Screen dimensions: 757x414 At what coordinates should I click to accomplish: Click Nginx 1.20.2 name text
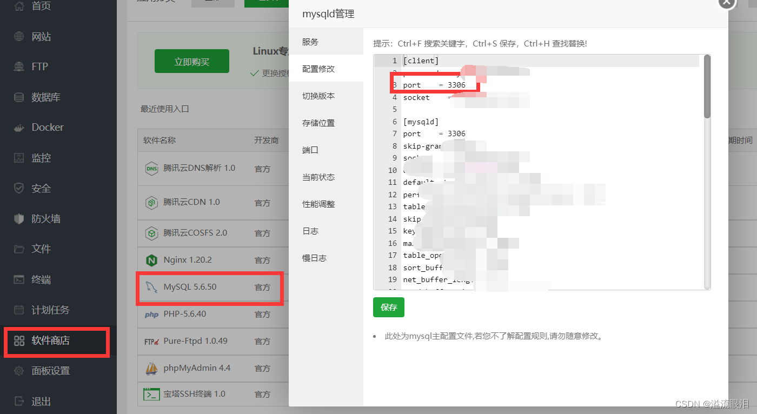click(x=188, y=260)
